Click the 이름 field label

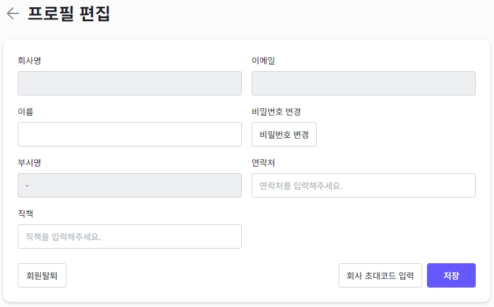tap(25, 112)
